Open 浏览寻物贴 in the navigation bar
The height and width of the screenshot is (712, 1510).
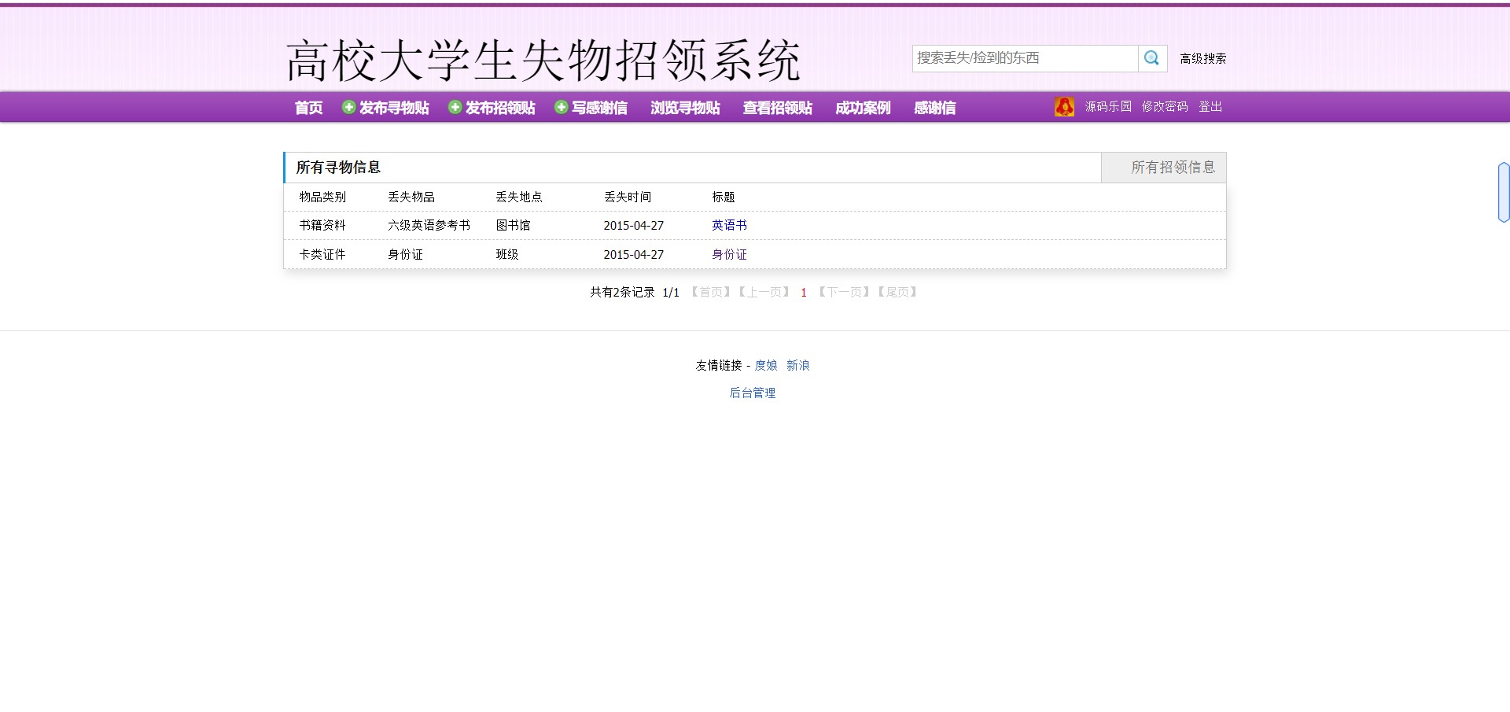tap(685, 108)
